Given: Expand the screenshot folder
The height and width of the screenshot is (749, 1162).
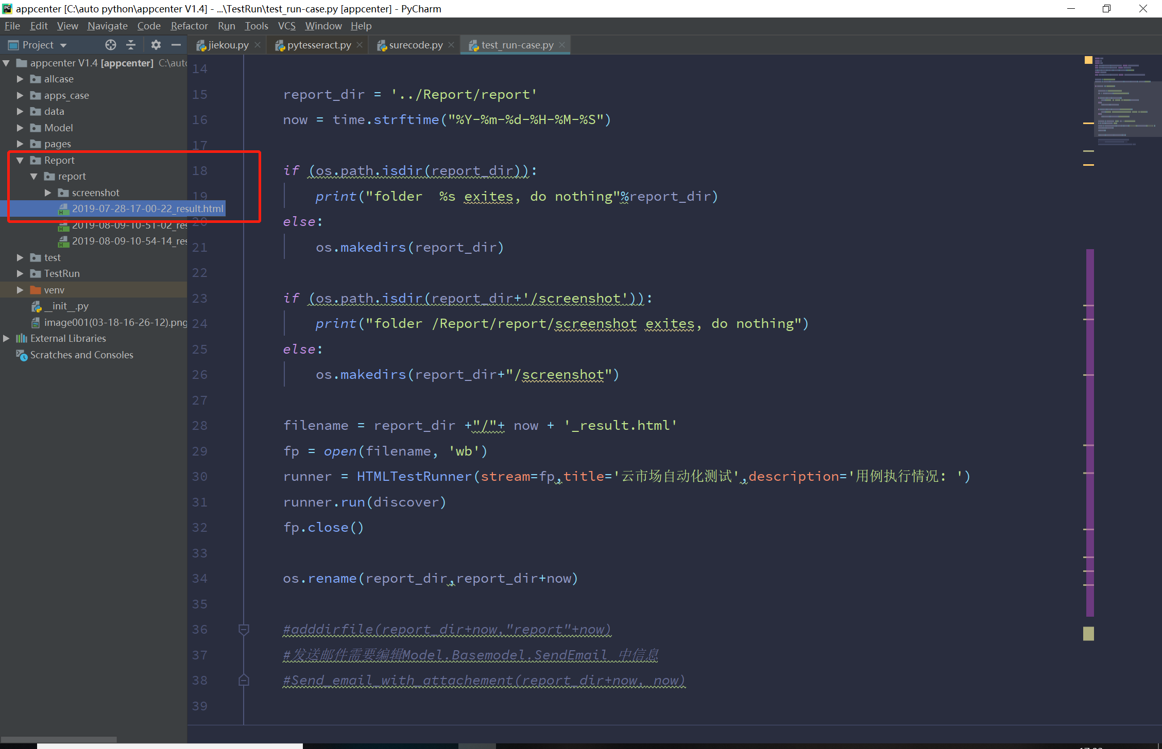Looking at the screenshot, I should [x=48, y=193].
